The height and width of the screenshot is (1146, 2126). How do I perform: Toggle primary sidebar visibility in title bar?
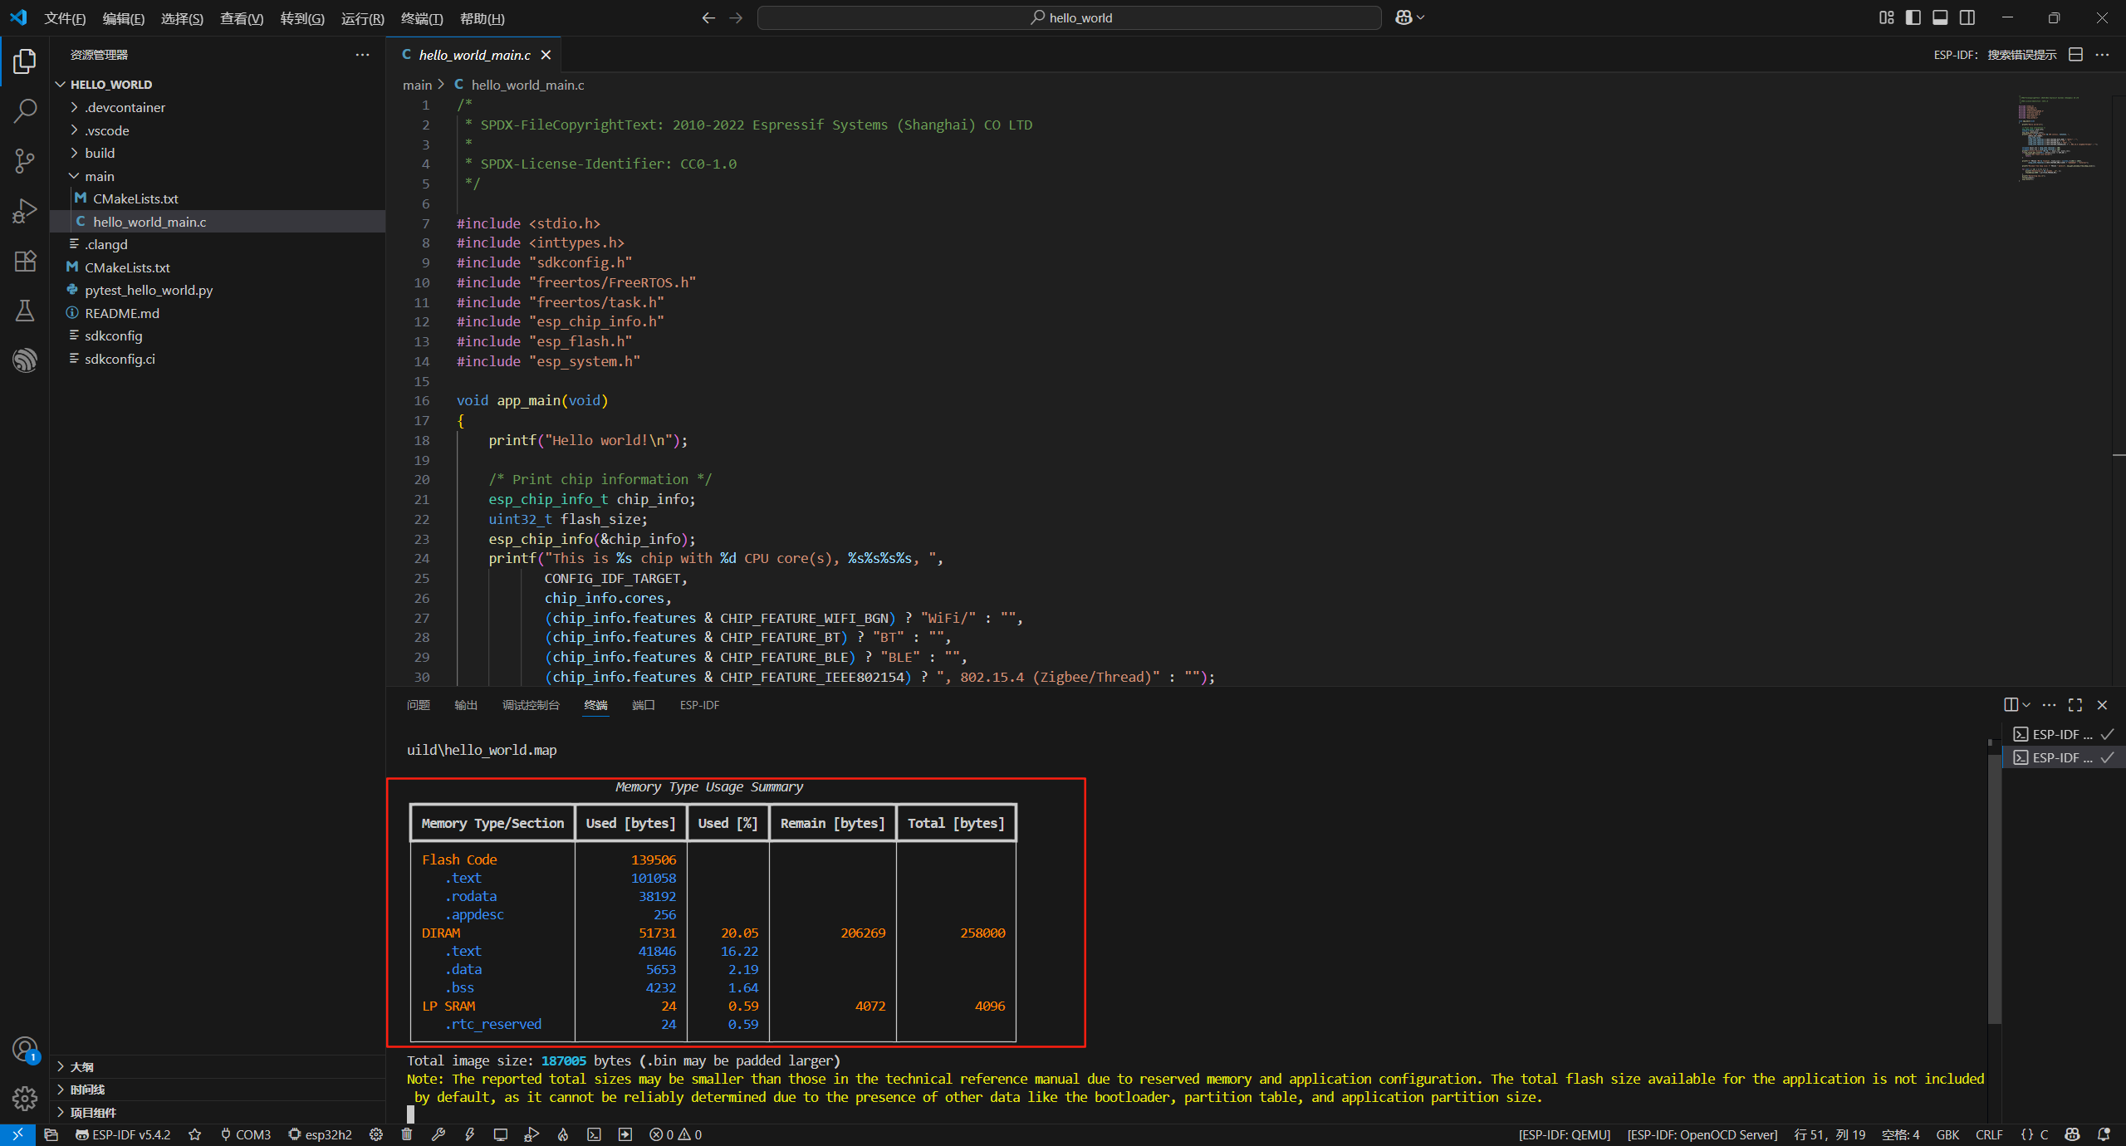[1913, 17]
